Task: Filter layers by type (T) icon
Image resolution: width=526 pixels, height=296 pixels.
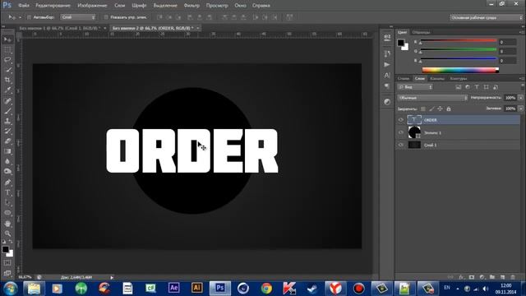Action: pos(477,87)
